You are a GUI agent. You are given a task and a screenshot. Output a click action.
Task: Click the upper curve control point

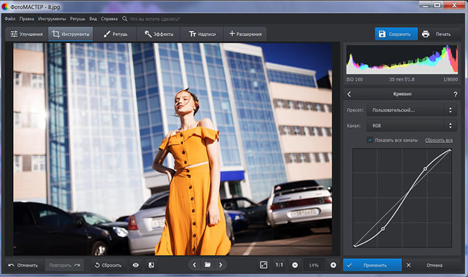(x=426, y=168)
